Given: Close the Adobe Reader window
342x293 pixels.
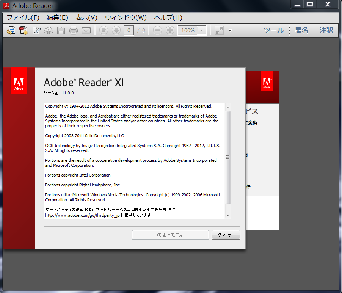Looking at the screenshot, I should click(328, 5).
